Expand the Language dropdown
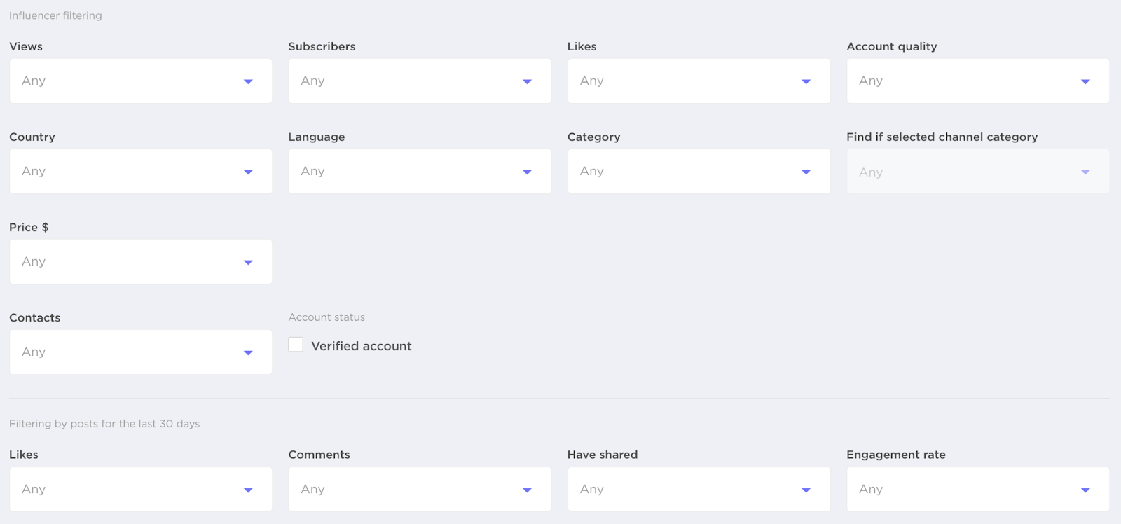This screenshot has height=524, width=1121. coord(420,171)
